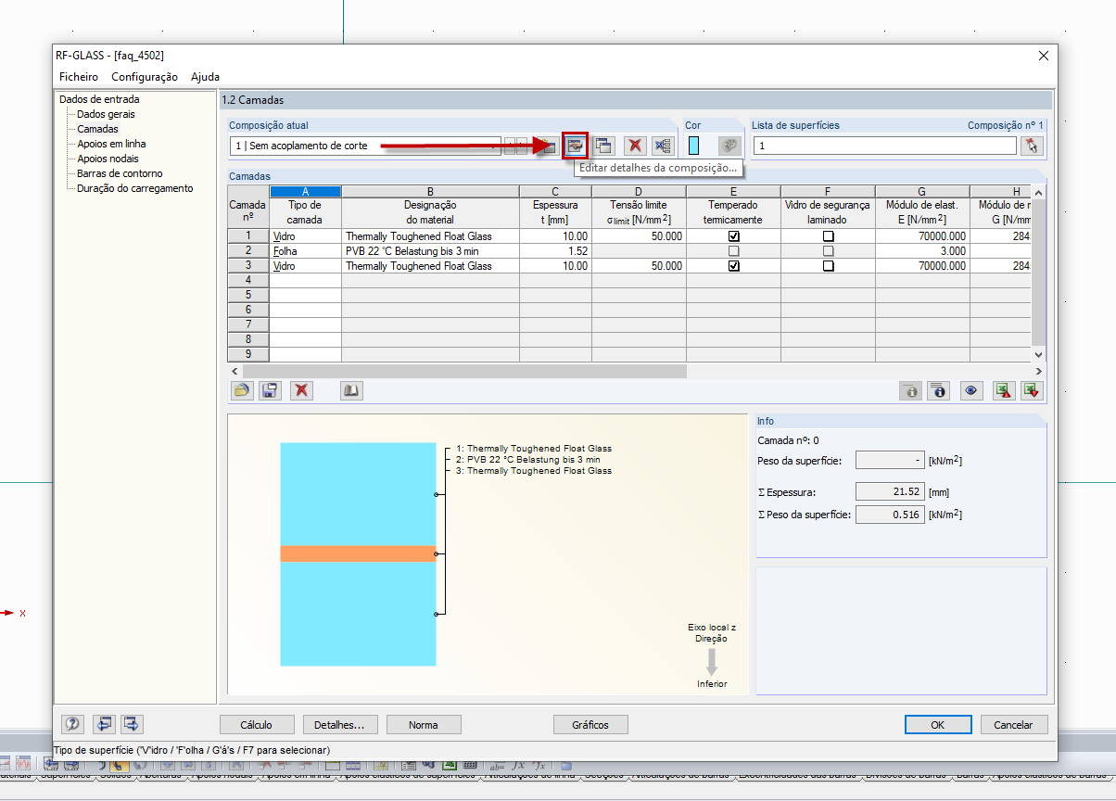Click the Σ Espessura value 21.52
The image size is (1116, 801).
click(x=889, y=492)
